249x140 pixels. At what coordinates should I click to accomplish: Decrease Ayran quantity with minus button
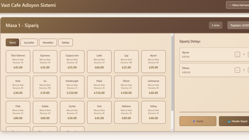coord(237,54)
